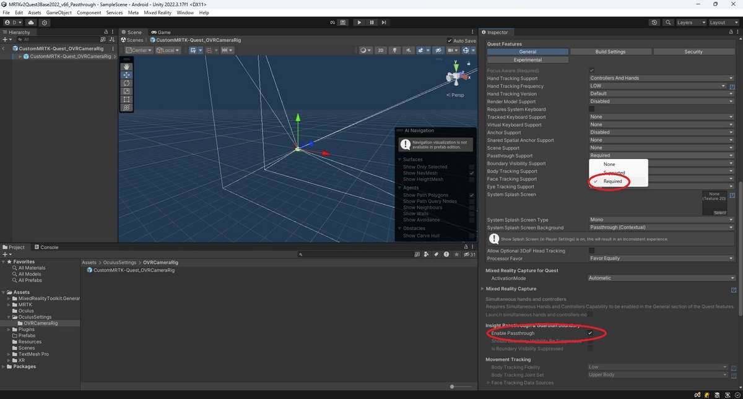Toggle Enable Passthrough checkbox

point(591,333)
